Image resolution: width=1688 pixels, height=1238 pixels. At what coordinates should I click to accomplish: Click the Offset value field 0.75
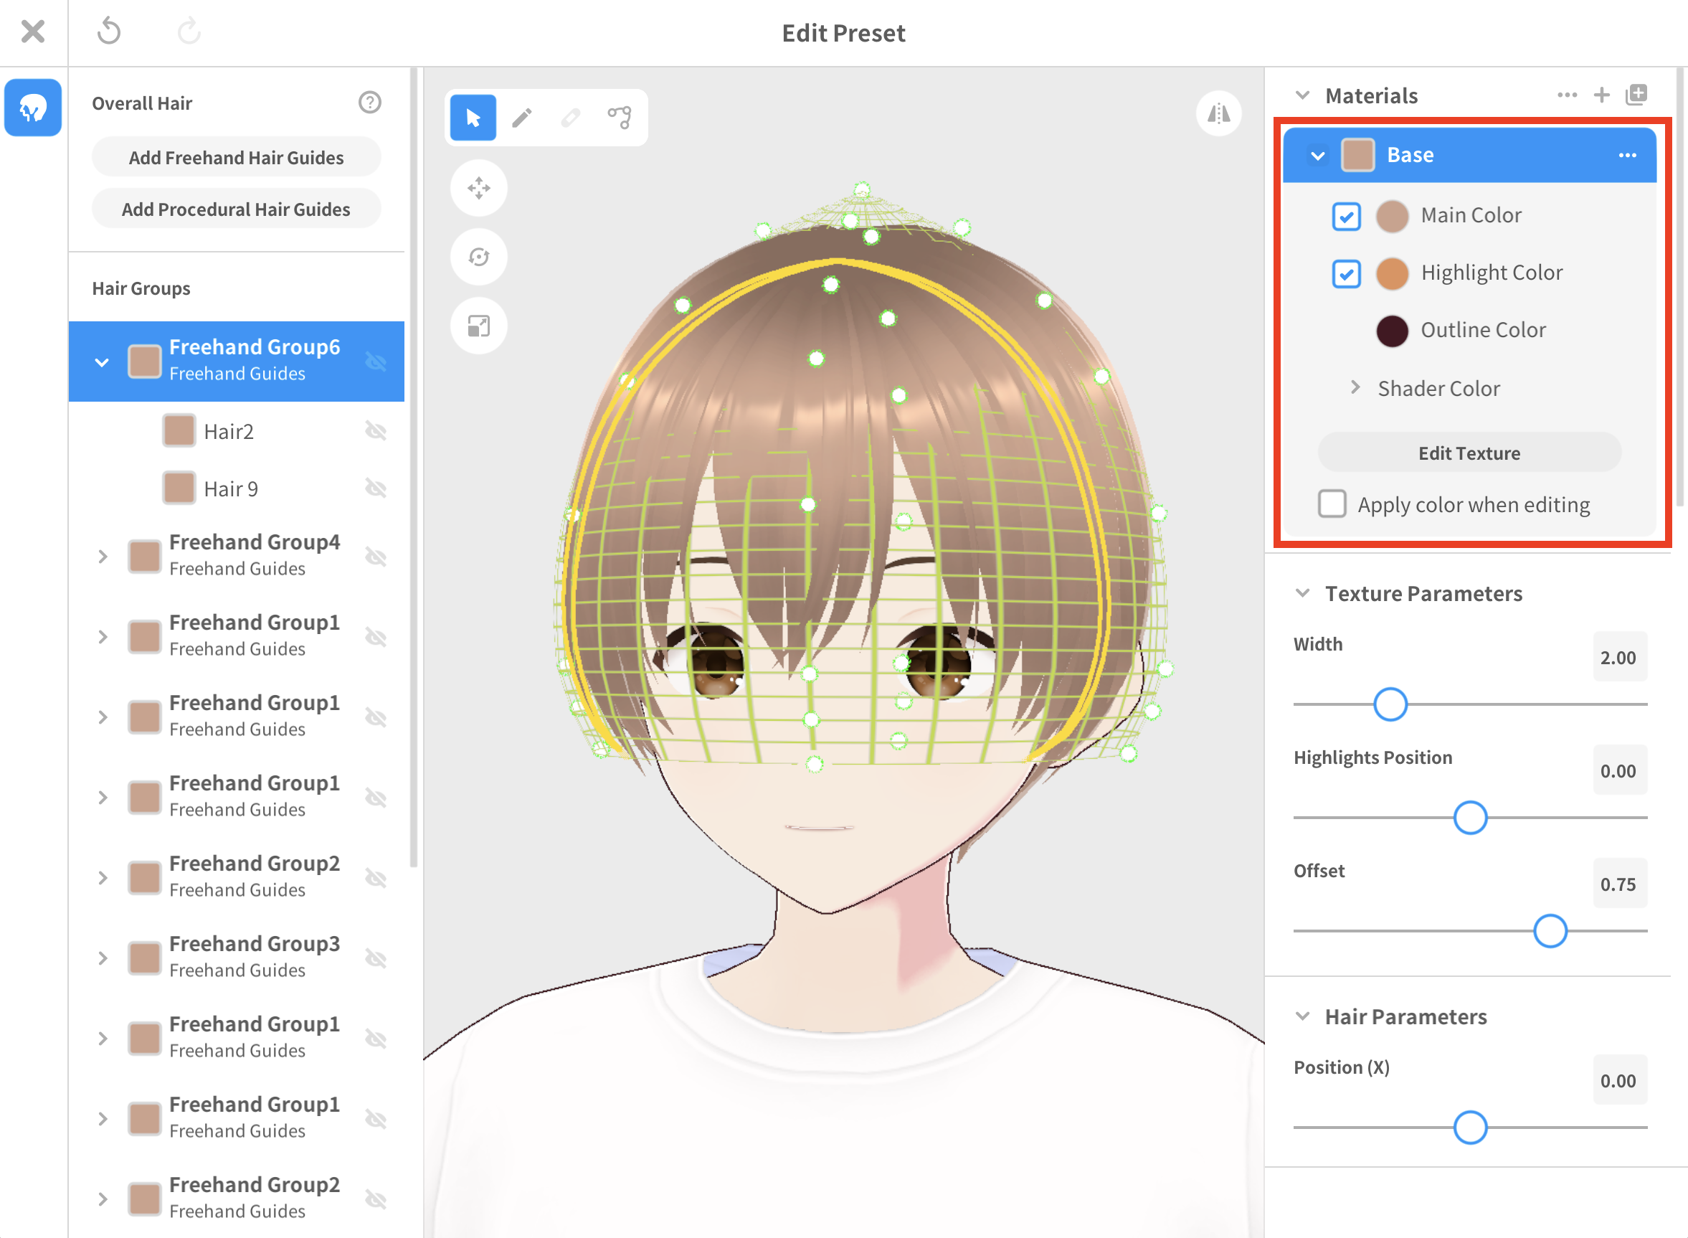click(x=1619, y=884)
